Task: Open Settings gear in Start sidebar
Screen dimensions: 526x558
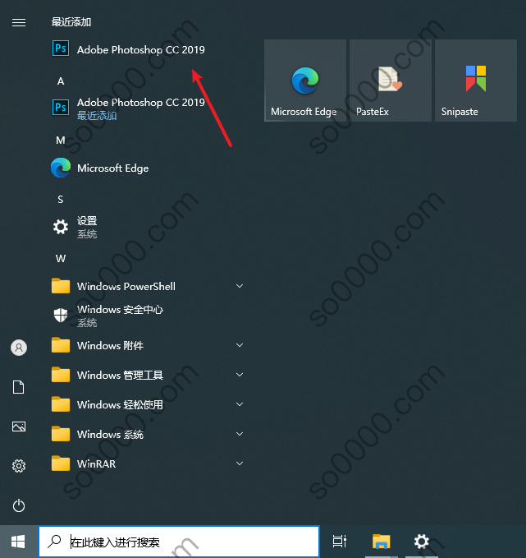Action: (x=19, y=466)
